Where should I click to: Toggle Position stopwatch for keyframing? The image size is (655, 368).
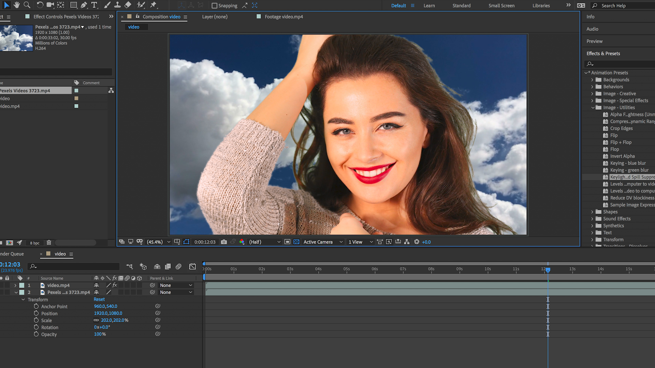(36, 313)
